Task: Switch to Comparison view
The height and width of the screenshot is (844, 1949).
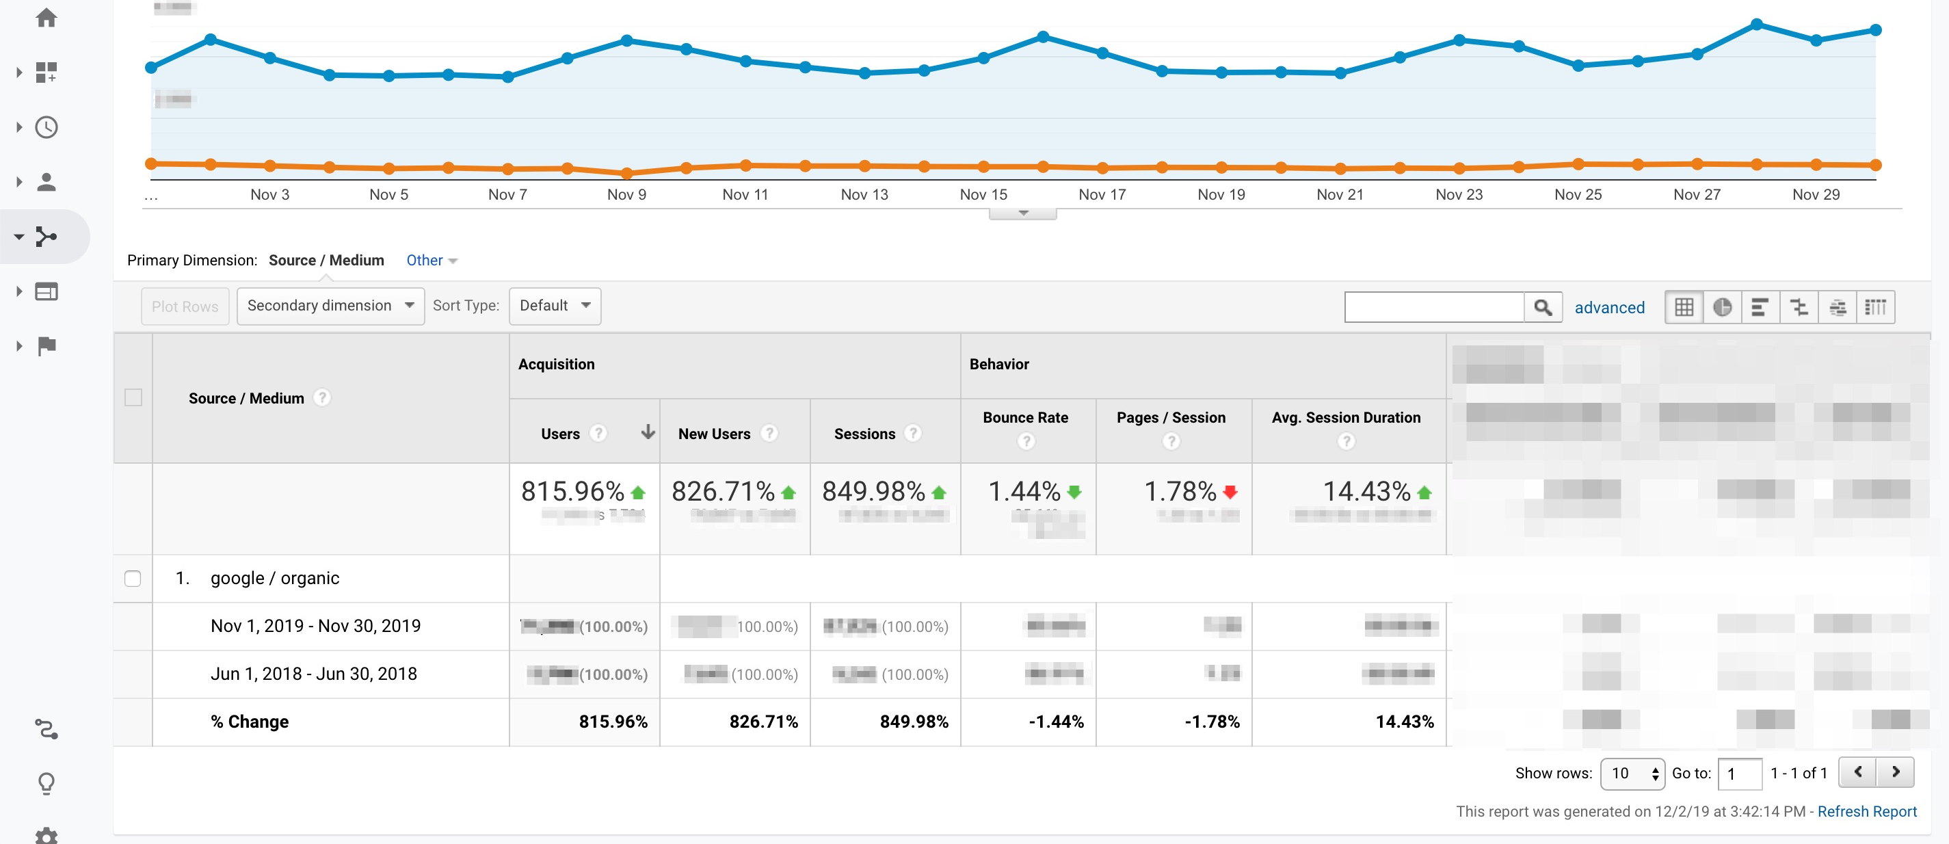Action: pyautogui.click(x=1799, y=307)
